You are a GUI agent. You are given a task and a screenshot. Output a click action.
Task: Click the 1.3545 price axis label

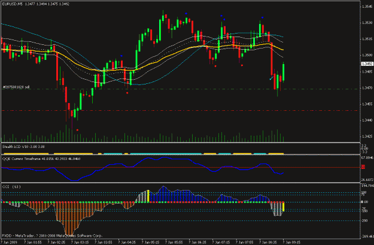pos(367,7)
